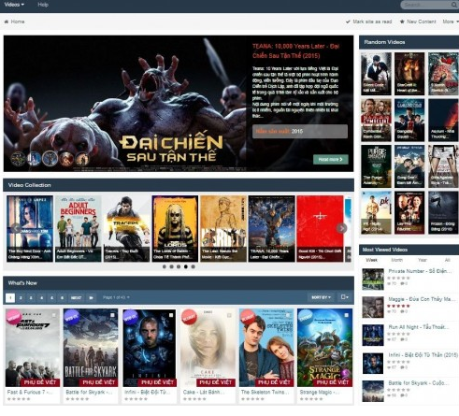The height and width of the screenshot is (416, 459).
Task: Click purple badge on Battle for Skyark poster
Action: [72, 317]
